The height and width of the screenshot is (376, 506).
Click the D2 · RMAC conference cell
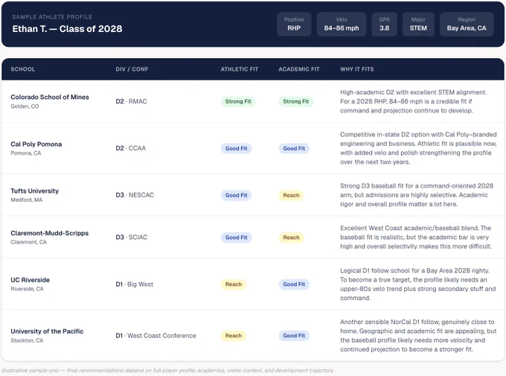(132, 101)
